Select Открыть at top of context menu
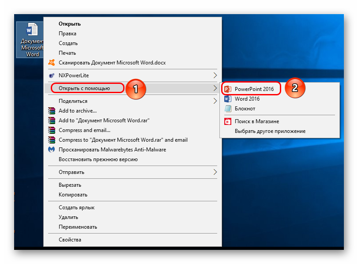This screenshot has height=264, width=358. pos(70,24)
